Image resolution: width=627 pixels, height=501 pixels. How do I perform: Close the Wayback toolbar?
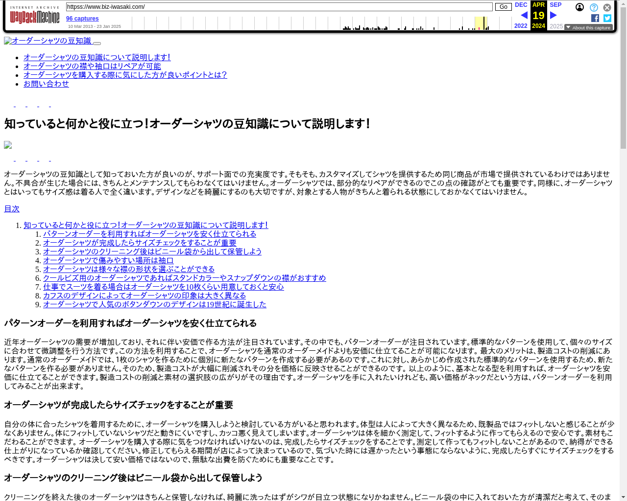click(x=607, y=8)
